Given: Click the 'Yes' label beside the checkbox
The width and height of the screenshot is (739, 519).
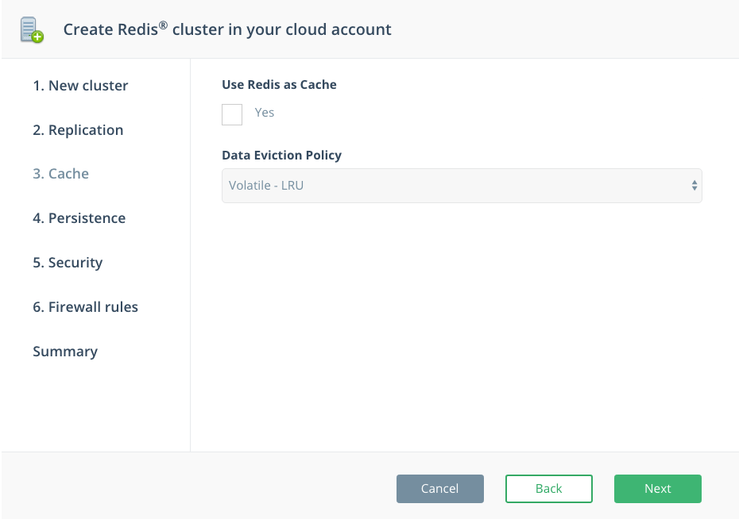Looking at the screenshot, I should (x=265, y=113).
